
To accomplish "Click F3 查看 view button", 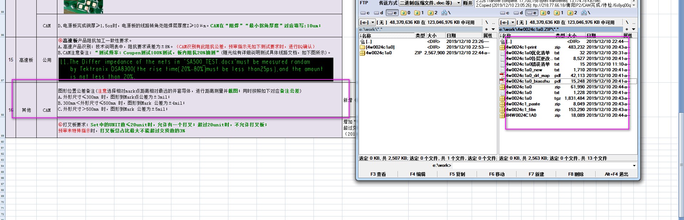I will (378, 174).
